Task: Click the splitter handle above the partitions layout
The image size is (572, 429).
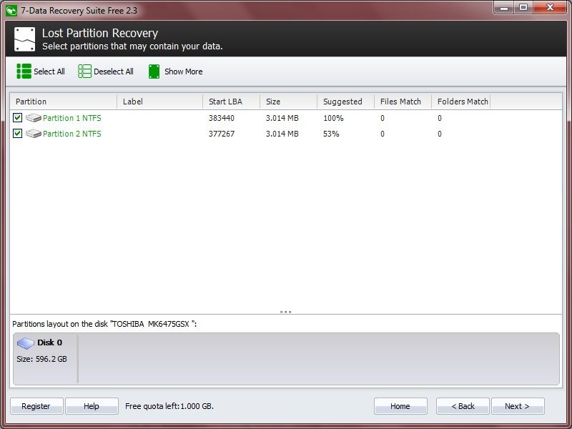Action: click(x=286, y=312)
